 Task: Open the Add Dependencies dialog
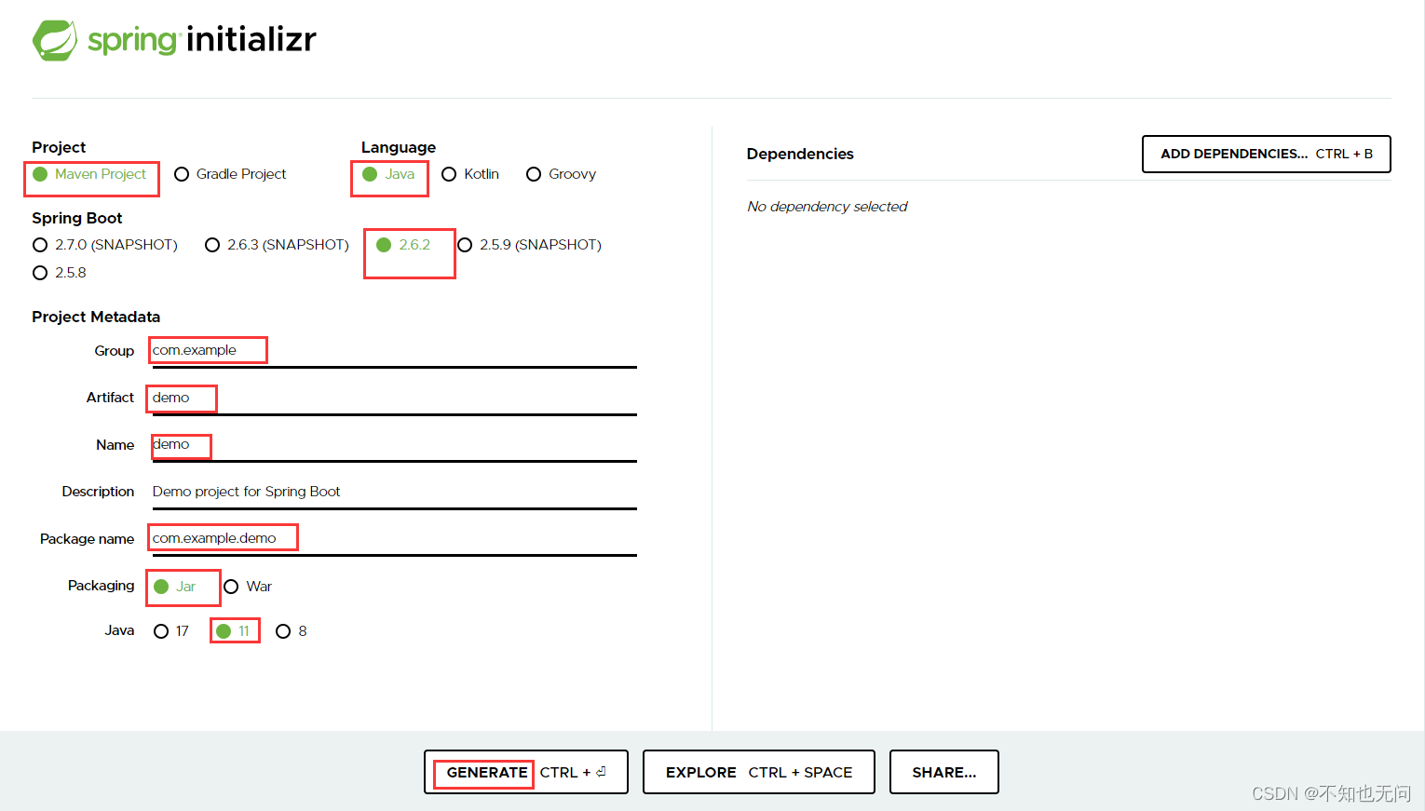(x=1267, y=154)
